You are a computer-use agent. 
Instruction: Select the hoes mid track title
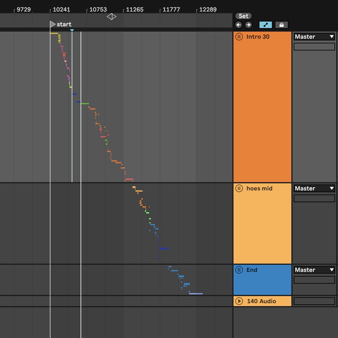pyautogui.click(x=259, y=188)
